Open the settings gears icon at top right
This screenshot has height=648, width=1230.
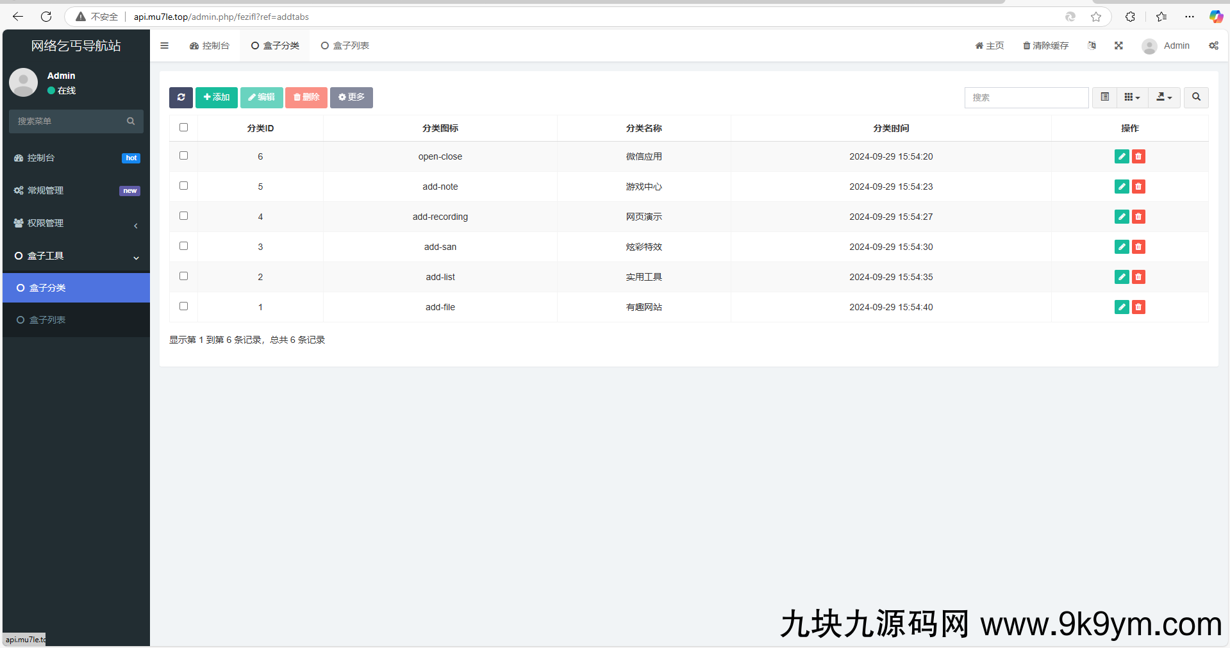(1213, 46)
